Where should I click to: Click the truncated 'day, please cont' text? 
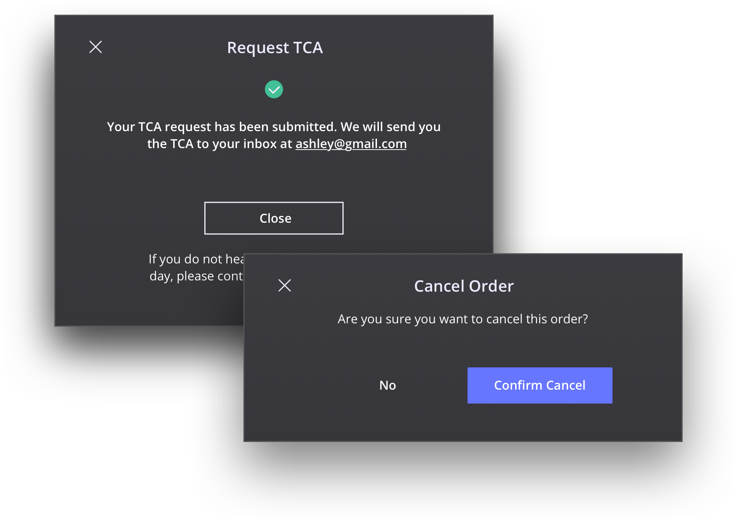196,276
